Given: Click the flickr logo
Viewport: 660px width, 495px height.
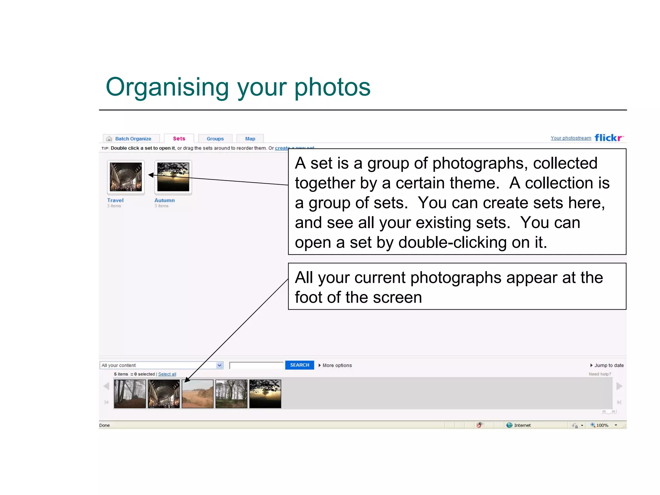Looking at the screenshot, I should [609, 138].
